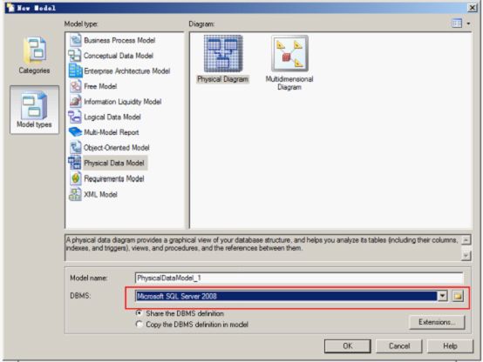The image size is (483, 362).
Task: Click the diagram view mode grid icon
Action: pos(457,23)
